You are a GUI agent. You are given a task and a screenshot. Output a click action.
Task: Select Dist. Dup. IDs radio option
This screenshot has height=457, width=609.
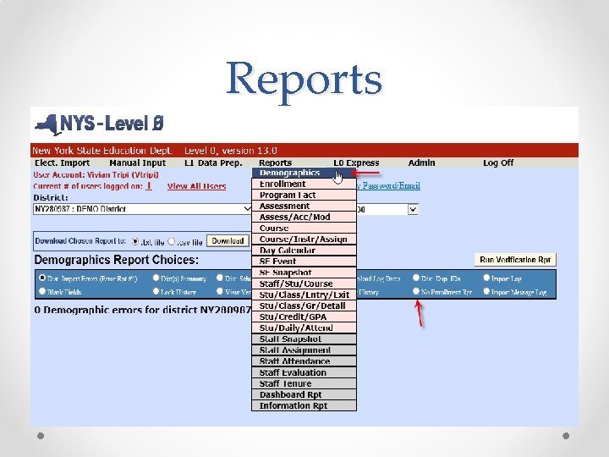click(416, 278)
